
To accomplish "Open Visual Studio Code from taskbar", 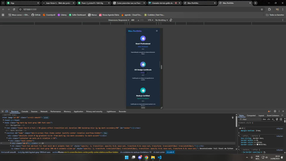I will 160,157.
